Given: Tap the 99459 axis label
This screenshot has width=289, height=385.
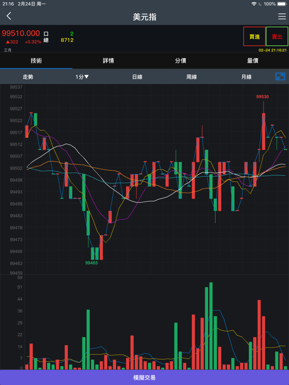Looking at the screenshot, I should coord(16,273).
